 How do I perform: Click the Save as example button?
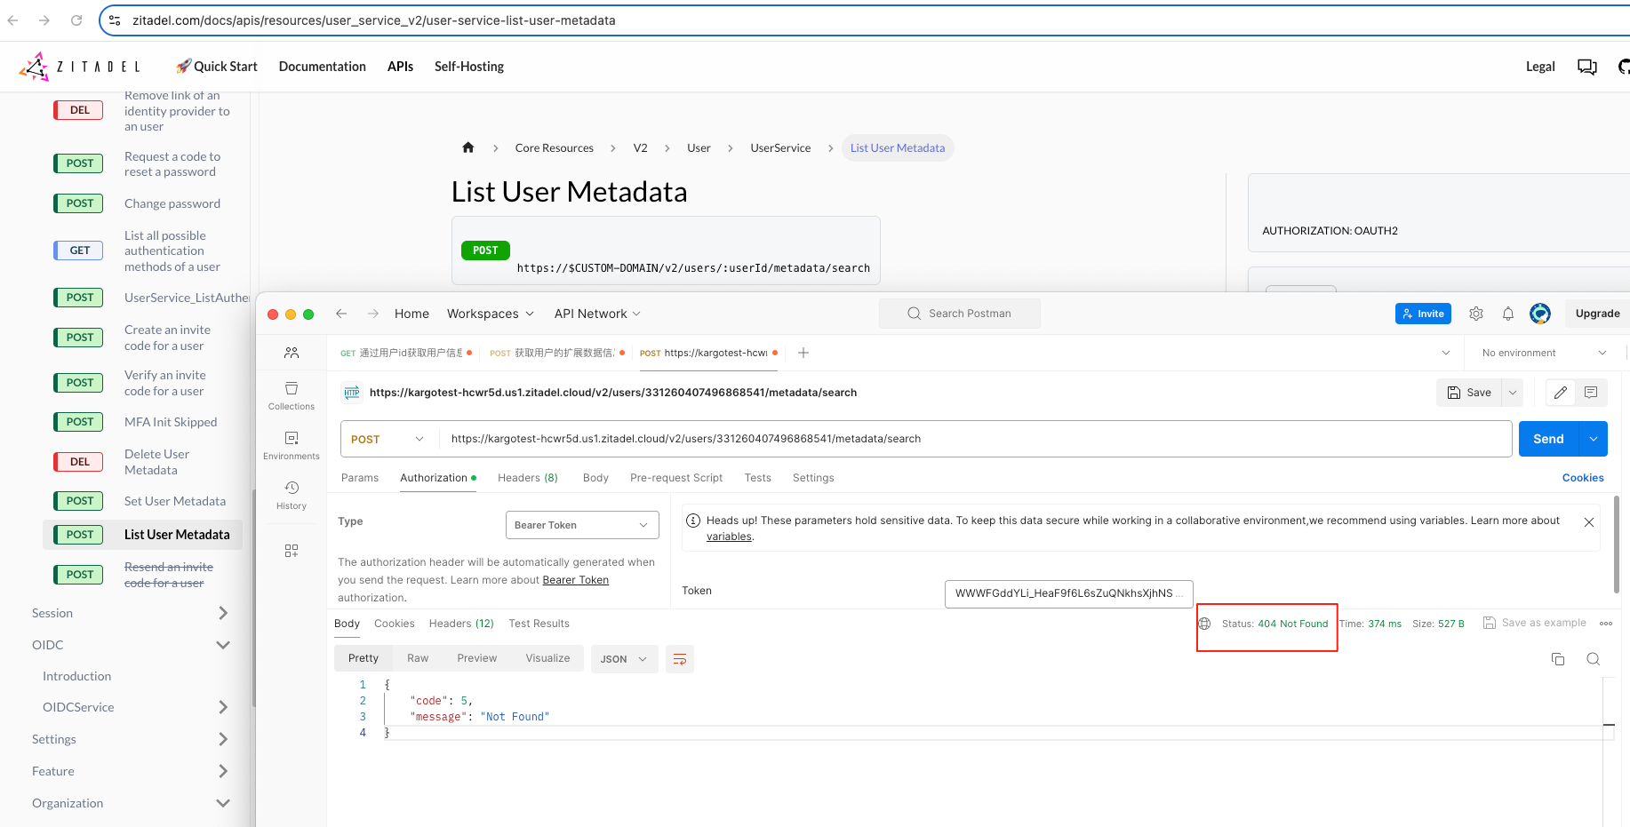1535,624
